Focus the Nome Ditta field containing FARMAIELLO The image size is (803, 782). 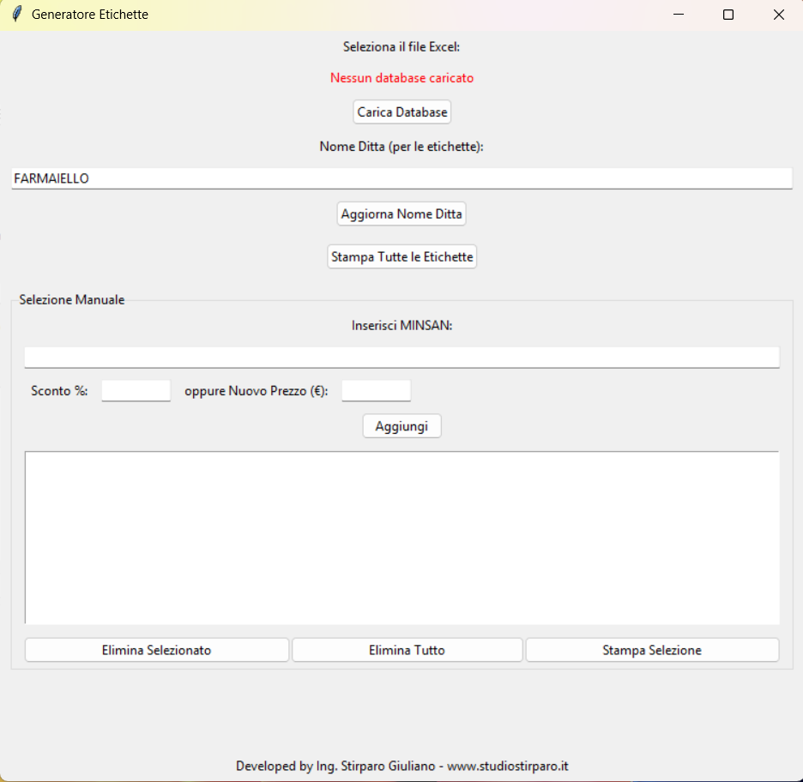(x=402, y=178)
